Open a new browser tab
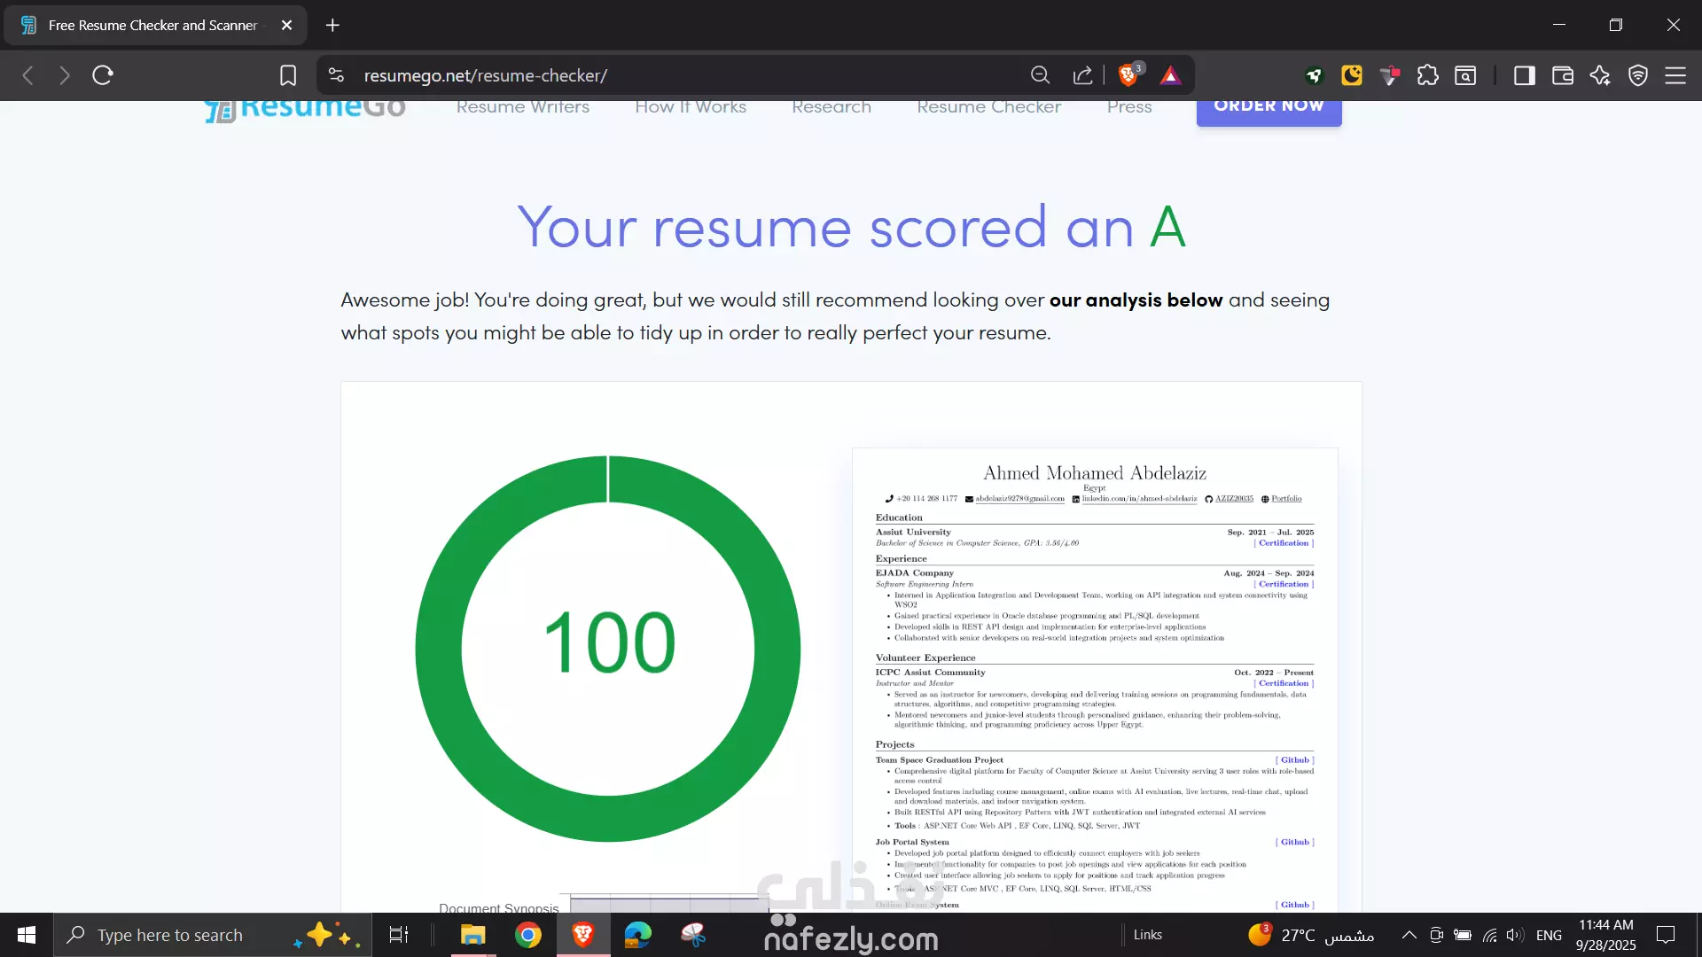1702x957 pixels. (x=332, y=25)
